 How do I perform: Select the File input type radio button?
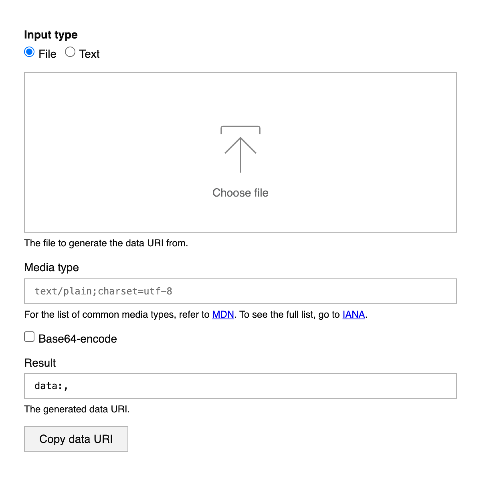pyautogui.click(x=29, y=52)
